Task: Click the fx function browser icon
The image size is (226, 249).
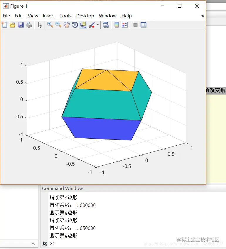Action: pyautogui.click(x=44, y=243)
